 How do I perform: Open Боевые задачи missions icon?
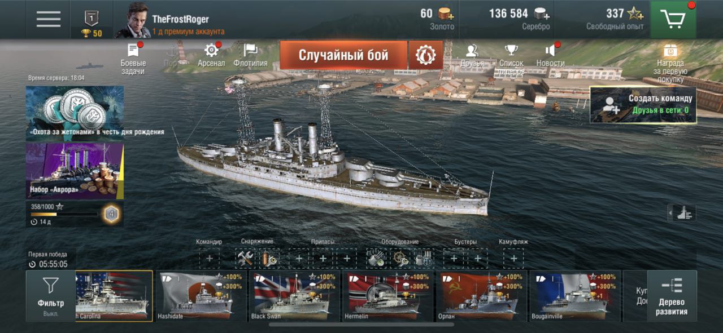tap(133, 58)
